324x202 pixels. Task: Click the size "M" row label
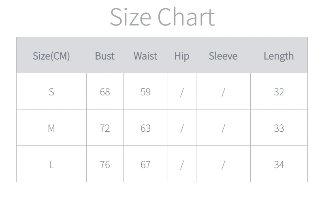(x=51, y=128)
